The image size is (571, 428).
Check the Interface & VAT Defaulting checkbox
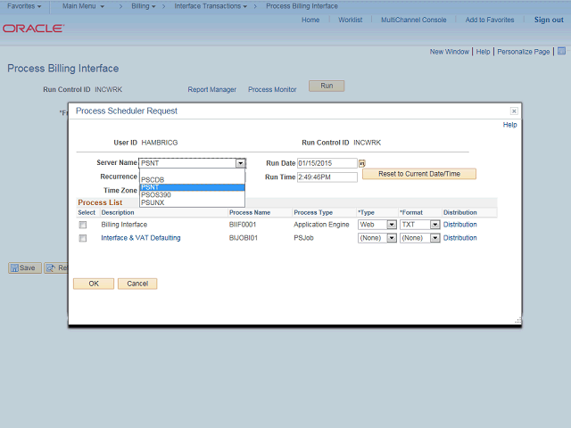83,238
